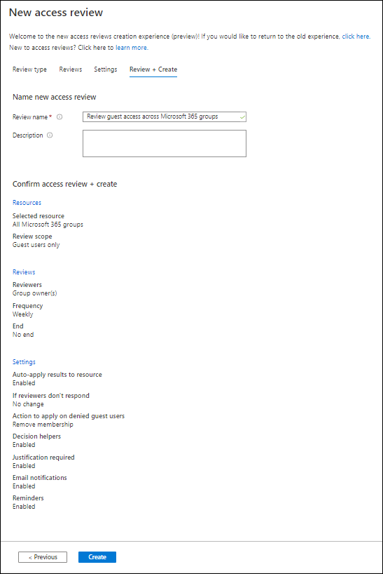Click the 'Weekly' frequency value
The width and height of the screenshot is (383, 574).
(22, 314)
